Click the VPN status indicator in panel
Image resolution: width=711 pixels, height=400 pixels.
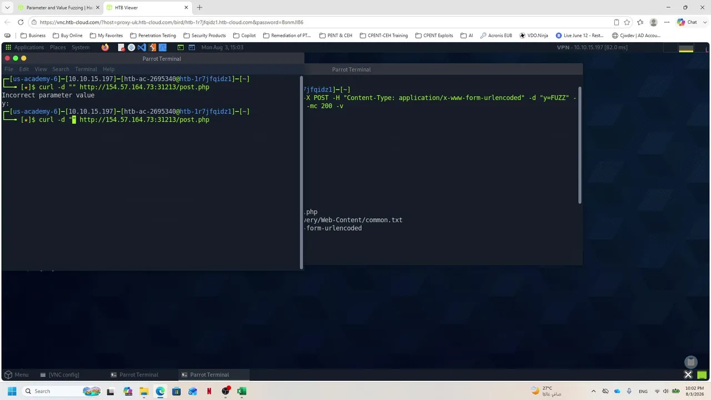pos(592,47)
